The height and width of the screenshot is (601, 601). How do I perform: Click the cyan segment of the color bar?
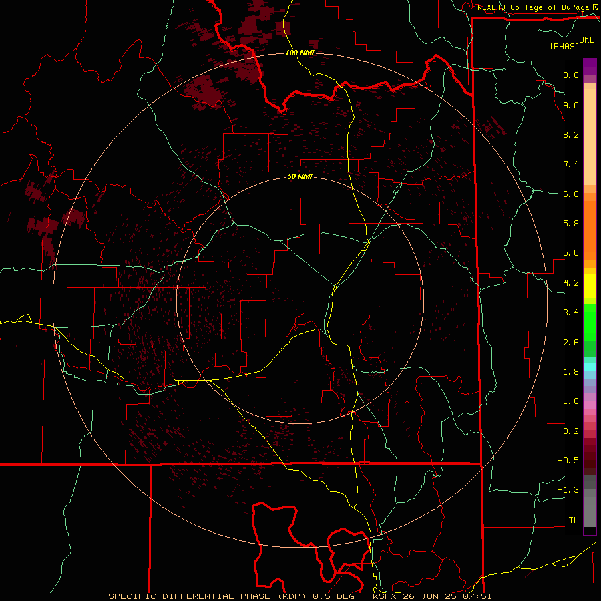(x=590, y=367)
